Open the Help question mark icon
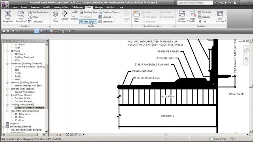The height and width of the screenshot is (142, 253). (235, 3)
